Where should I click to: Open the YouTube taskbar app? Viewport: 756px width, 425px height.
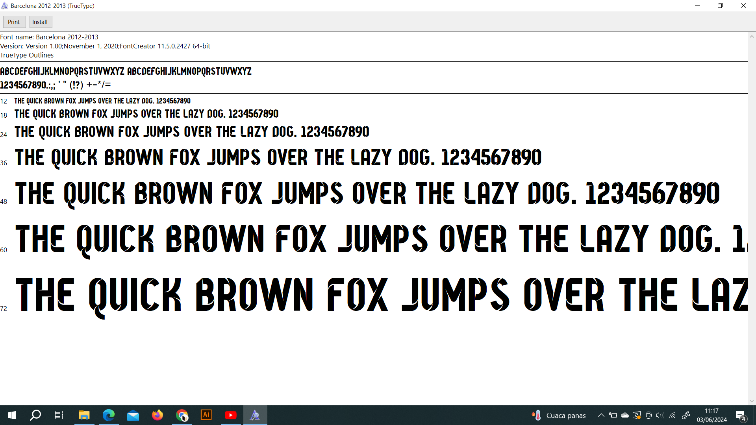(x=231, y=415)
